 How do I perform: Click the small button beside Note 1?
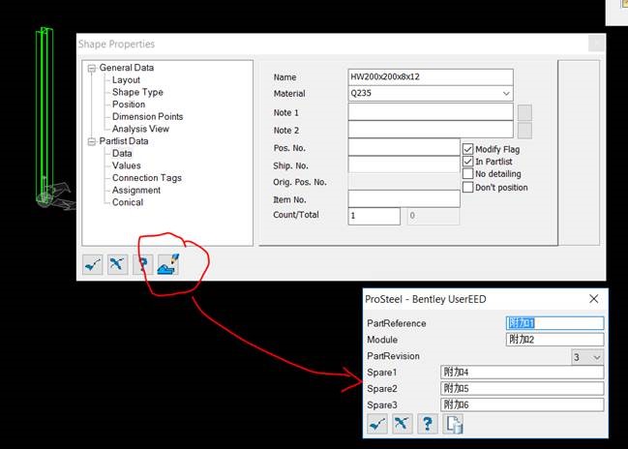(x=524, y=112)
